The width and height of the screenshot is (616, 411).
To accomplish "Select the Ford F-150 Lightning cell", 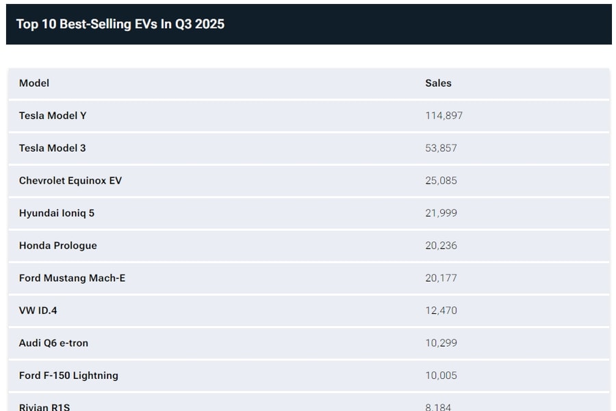I will coord(68,375).
